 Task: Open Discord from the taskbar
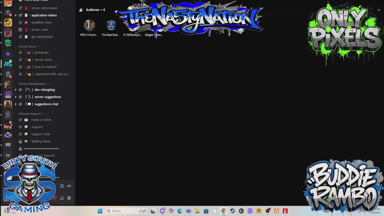pyautogui.click(x=162, y=211)
